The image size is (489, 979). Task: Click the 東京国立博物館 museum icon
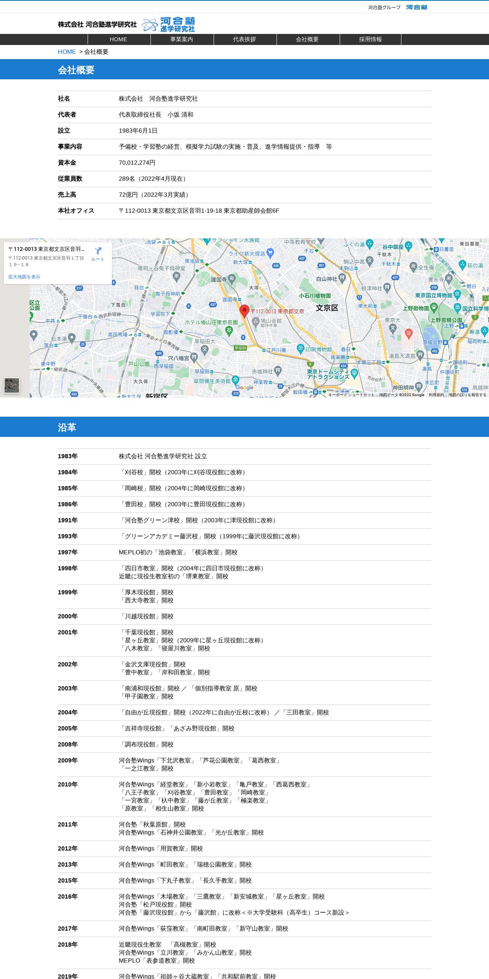tap(457, 295)
